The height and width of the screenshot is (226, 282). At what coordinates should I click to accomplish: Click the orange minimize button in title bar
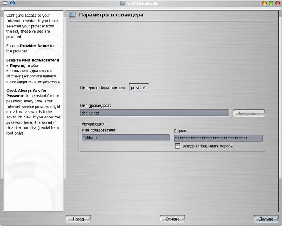click(265, 3)
